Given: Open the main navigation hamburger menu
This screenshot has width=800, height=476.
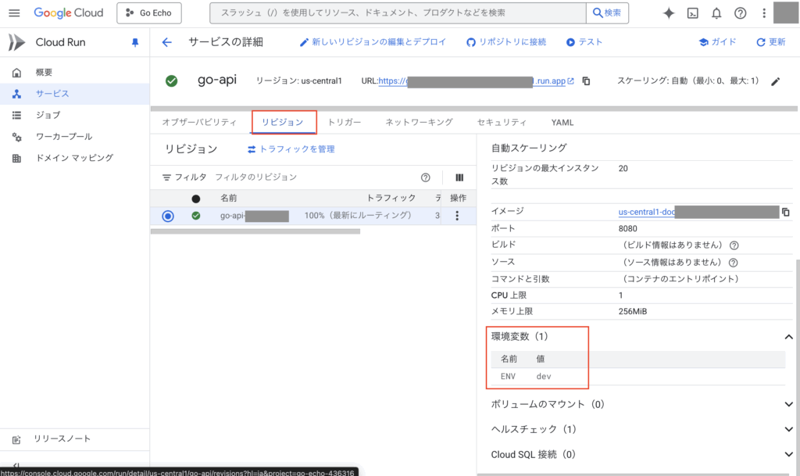Looking at the screenshot, I should (13, 13).
